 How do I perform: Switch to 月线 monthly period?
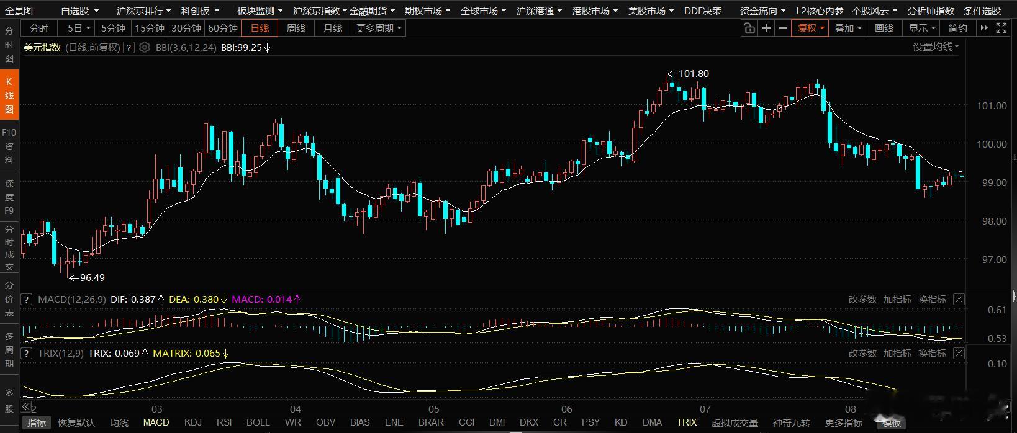tap(333, 28)
